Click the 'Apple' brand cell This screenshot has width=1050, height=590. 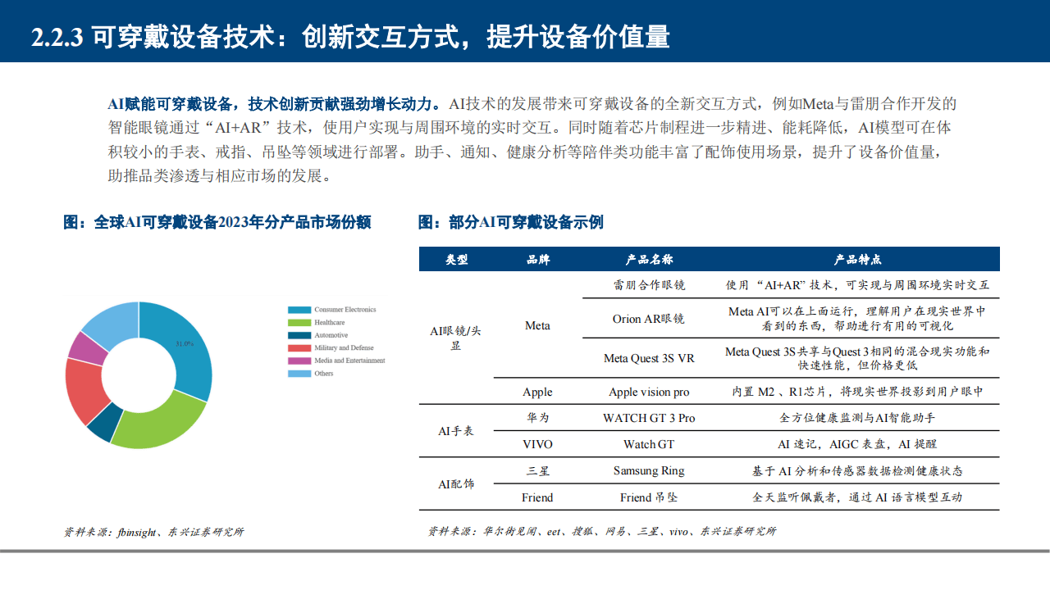coord(537,392)
